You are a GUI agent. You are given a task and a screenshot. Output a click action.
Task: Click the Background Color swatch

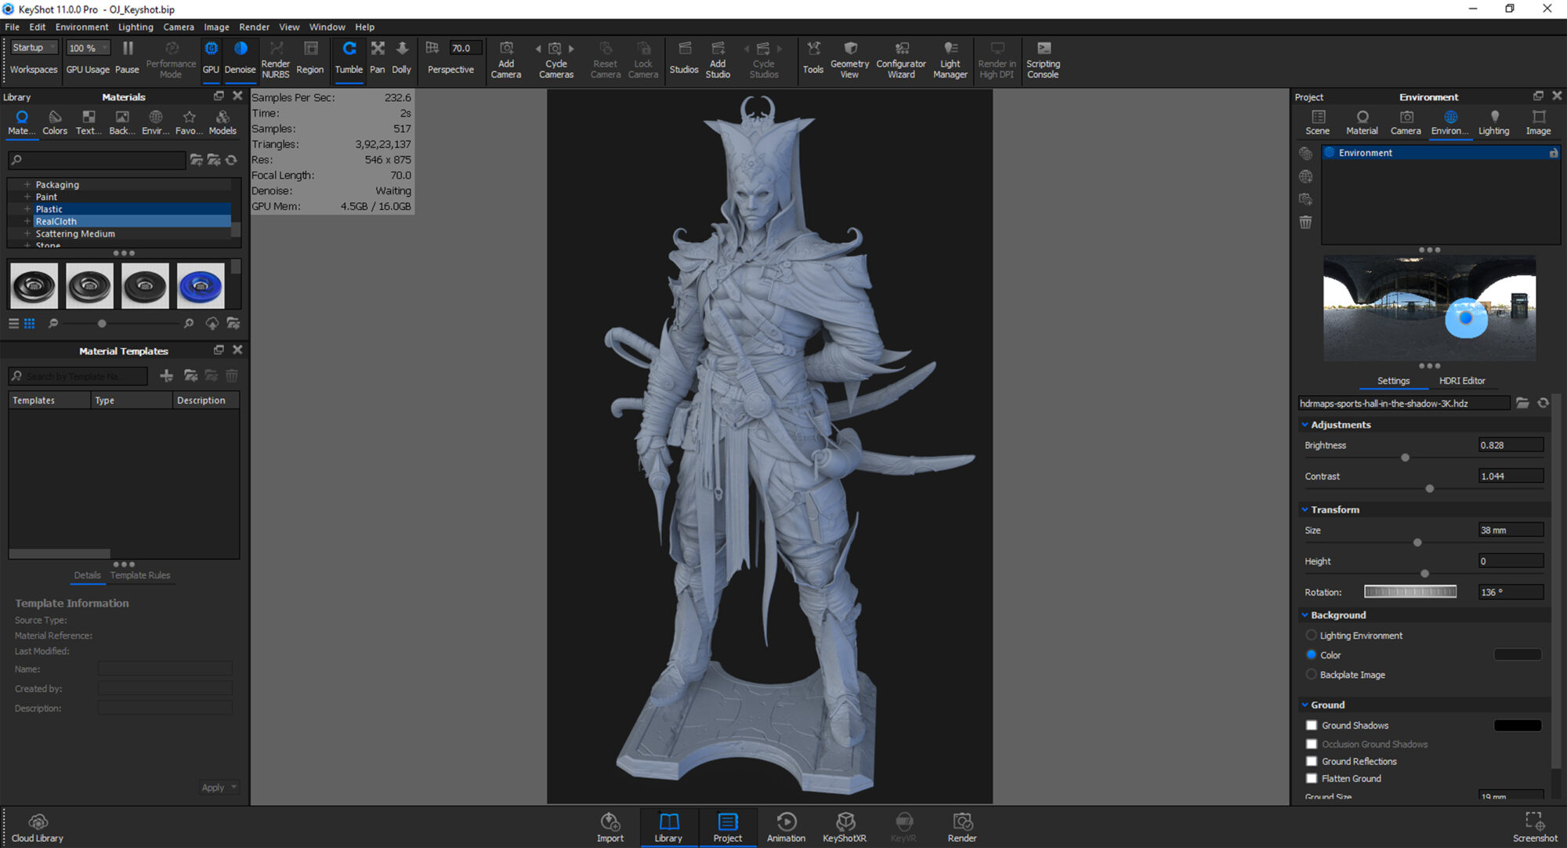click(x=1518, y=654)
